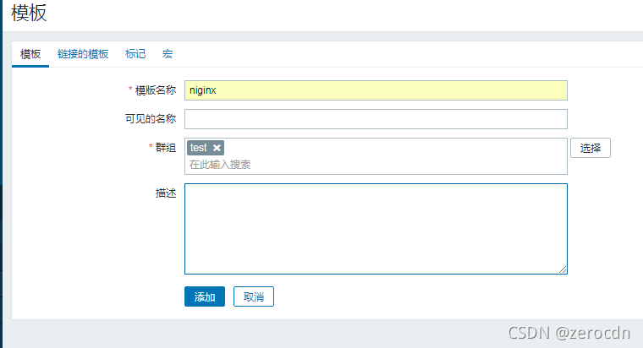Click the 选择 button for groups
Viewport: 643px width, 348px height.
coord(590,148)
